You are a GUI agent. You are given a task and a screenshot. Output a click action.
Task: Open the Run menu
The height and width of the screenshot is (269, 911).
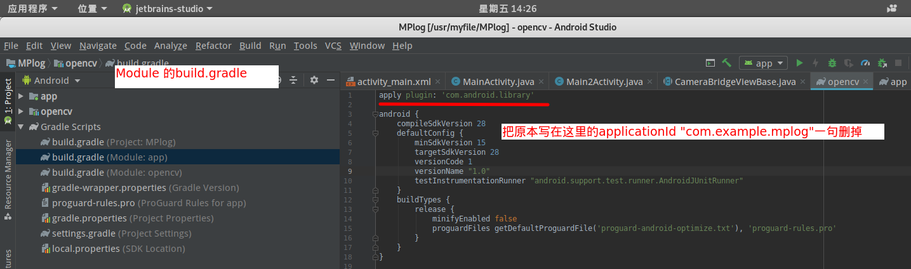[x=277, y=46]
